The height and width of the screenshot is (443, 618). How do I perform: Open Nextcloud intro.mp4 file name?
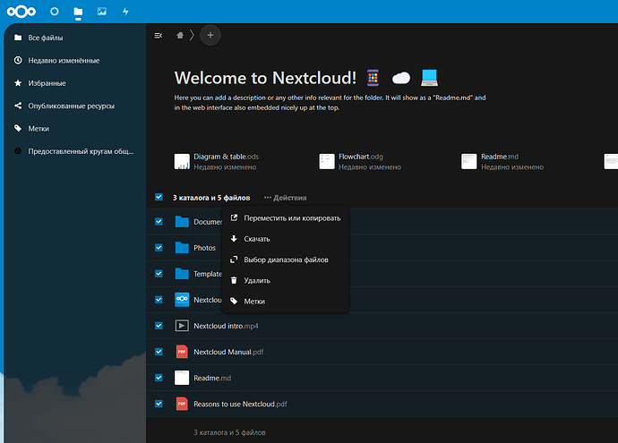click(226, 326)
